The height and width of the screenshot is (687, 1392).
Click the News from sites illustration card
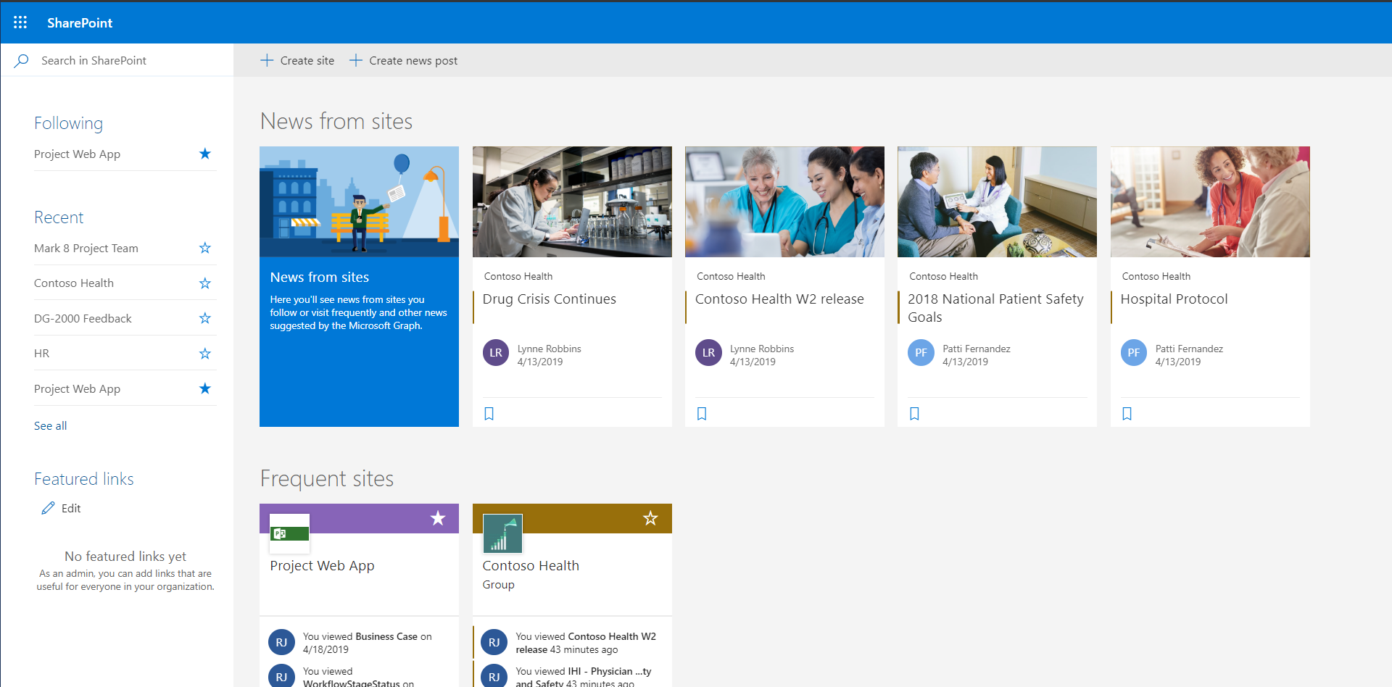359,286
